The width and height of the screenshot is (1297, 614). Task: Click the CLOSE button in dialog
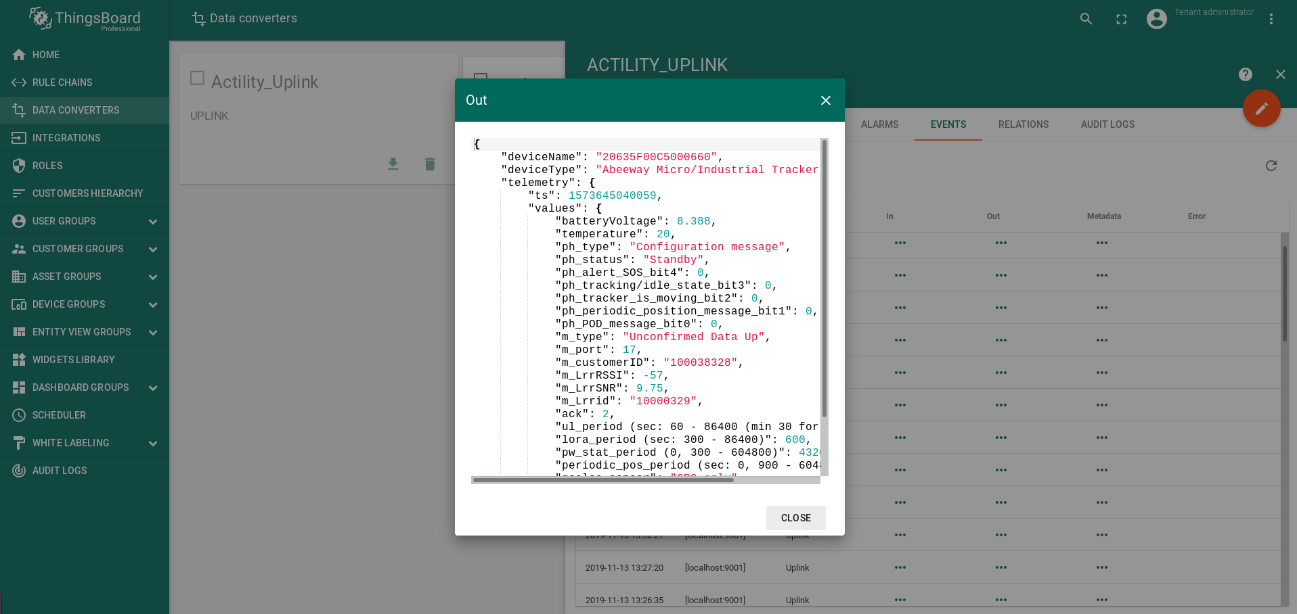796,518
